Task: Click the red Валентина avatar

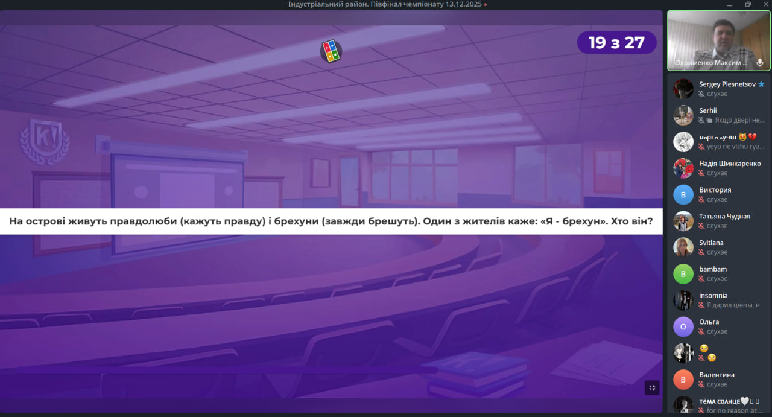Action: tap(683, 379)
